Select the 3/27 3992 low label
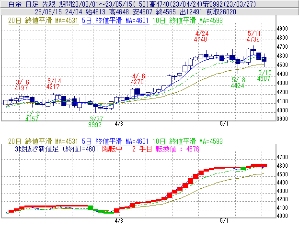 coord(95,122)
